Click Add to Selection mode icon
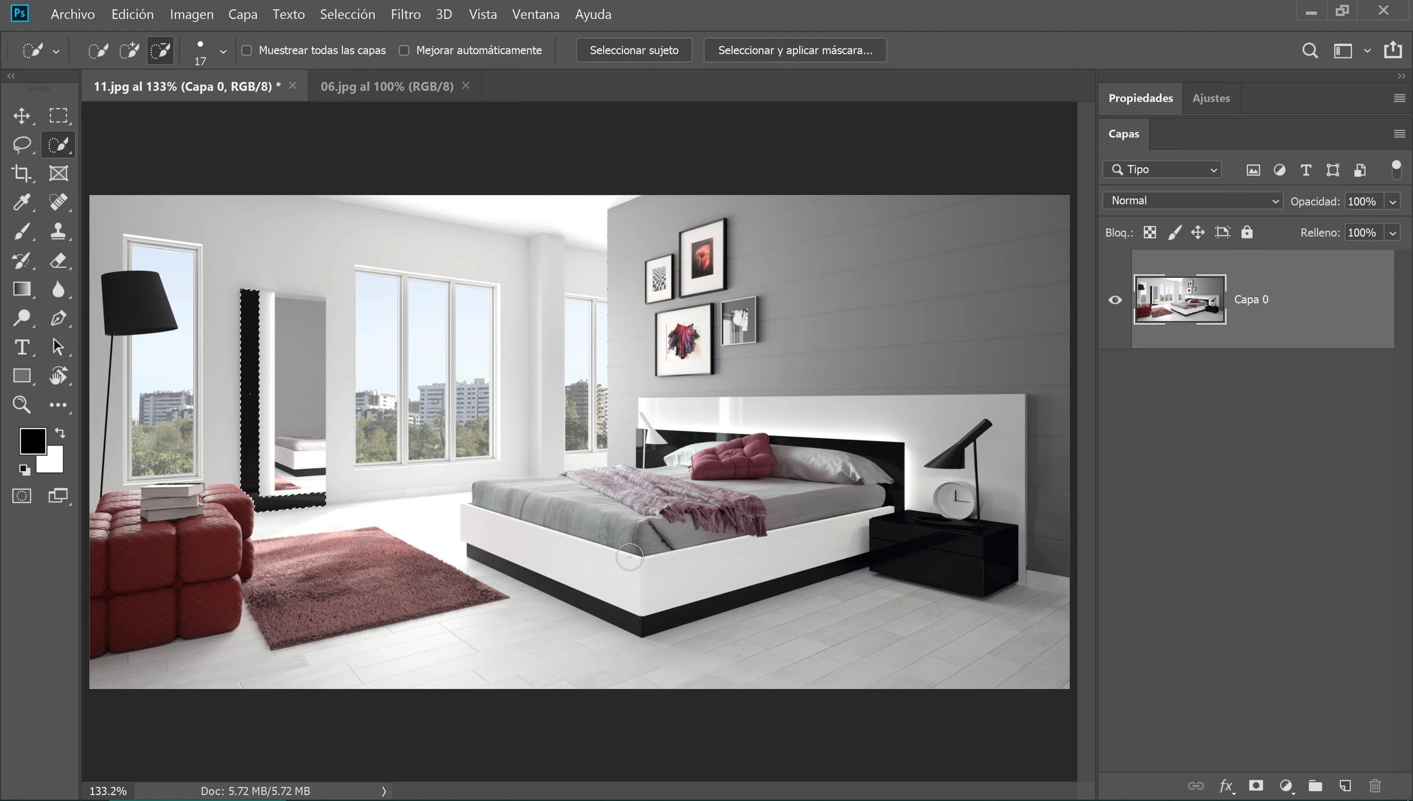The height and width of the screenshot is (801, 1413). pyautogui.click(x=129, y=51)
